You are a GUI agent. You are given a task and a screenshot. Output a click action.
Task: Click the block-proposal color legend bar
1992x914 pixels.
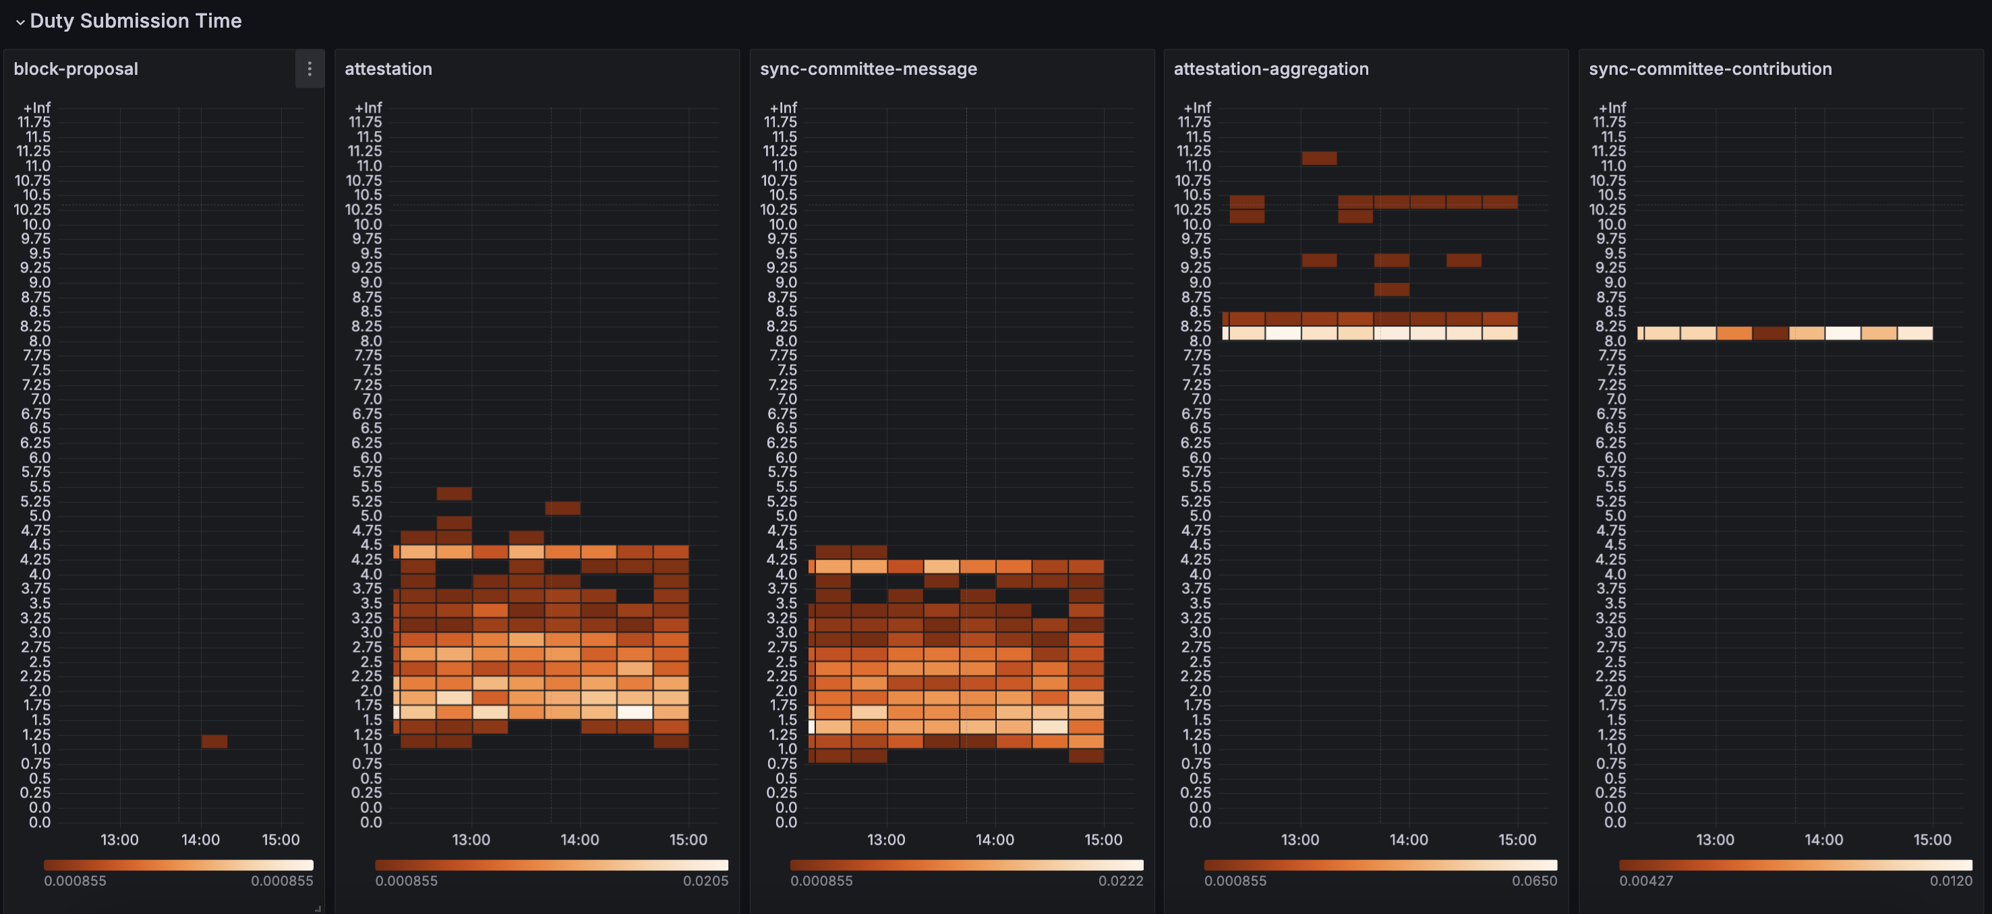[178, 865]
